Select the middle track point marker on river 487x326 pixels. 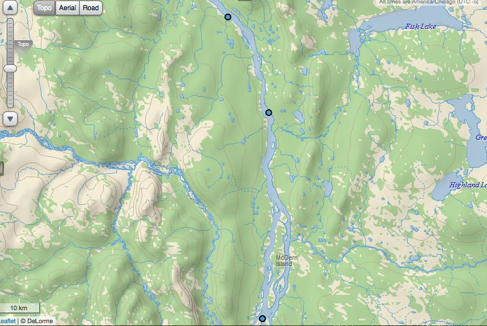tap(269, 113)
